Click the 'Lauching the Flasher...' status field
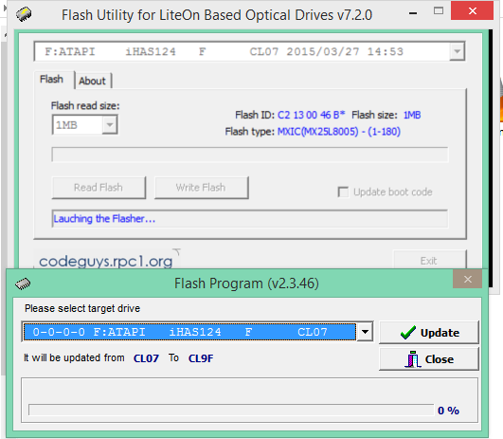The height and width of the screenshot is (439, 503). [x=249, y=219]
